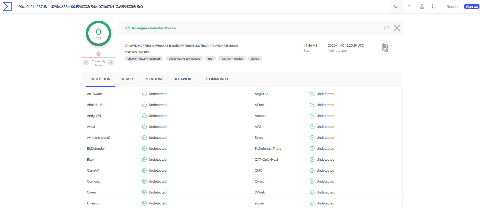Switch to the DETAILS tab

coord(127,79)
